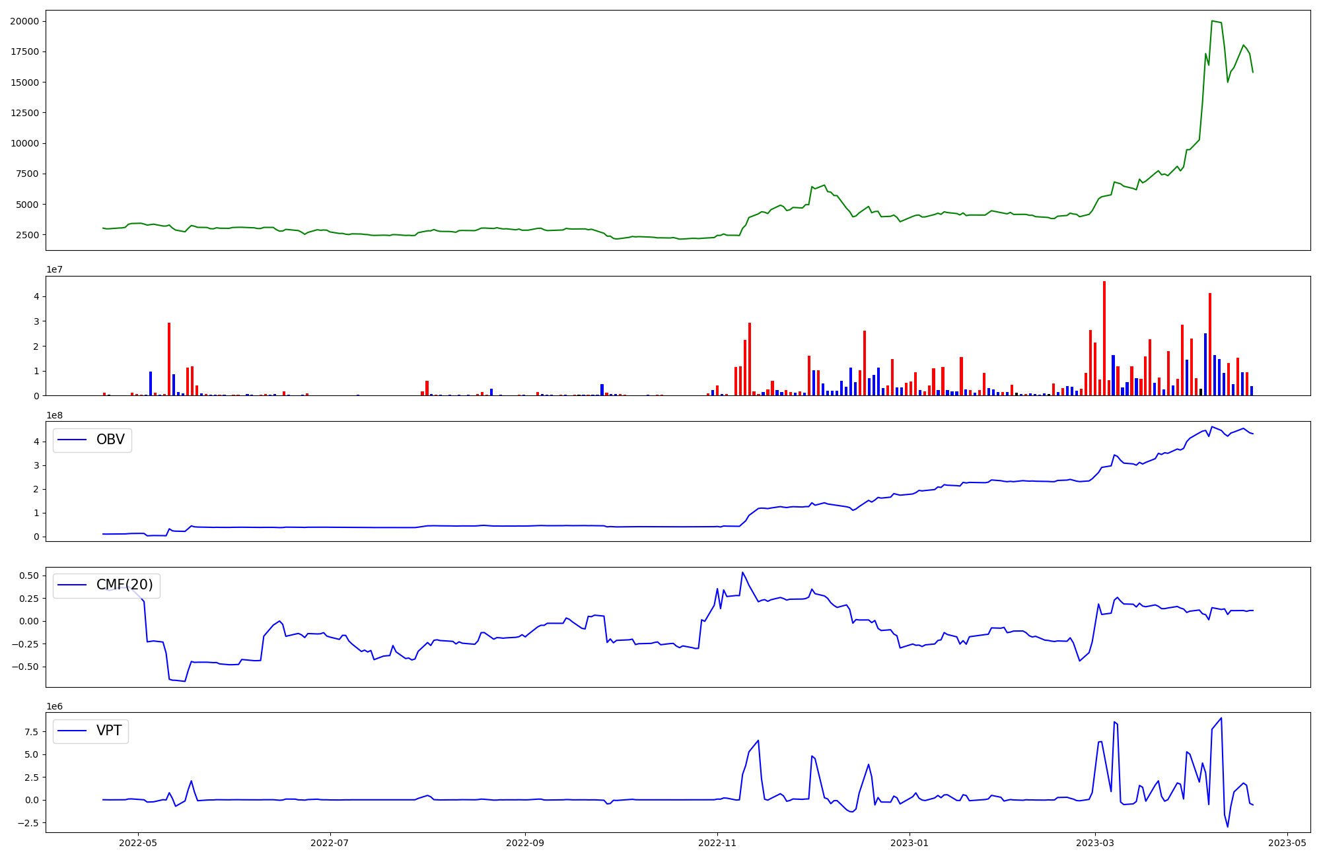This screenshot has width=1321, height=858.
Task: Click the −0.25 tick on CMF axis
Action: [x=25, y=644]
